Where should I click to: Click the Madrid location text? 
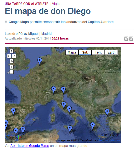[x=46, y=34]
